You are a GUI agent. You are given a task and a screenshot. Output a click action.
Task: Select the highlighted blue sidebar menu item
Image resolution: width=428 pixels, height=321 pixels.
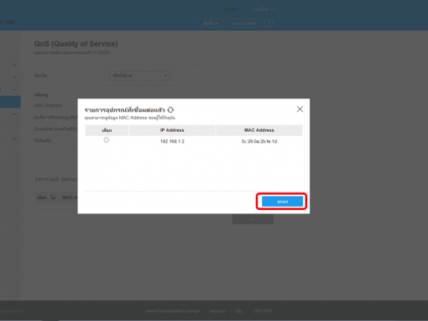10,102
